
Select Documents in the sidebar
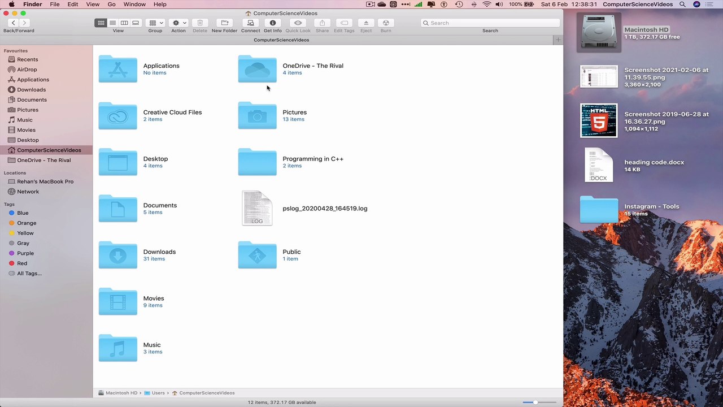tap(32, 99)
